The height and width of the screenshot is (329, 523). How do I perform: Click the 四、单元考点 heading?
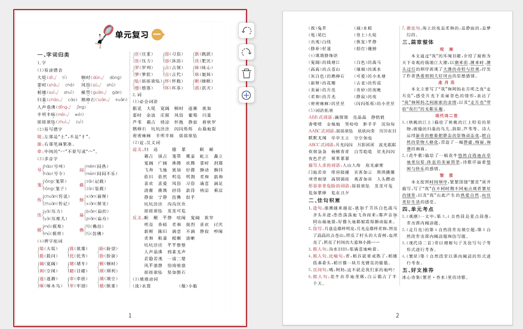[418, 210]
